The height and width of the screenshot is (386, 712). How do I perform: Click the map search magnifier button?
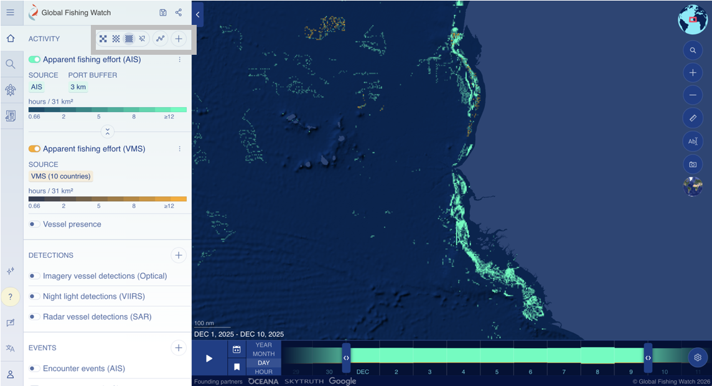pos(693,50)
